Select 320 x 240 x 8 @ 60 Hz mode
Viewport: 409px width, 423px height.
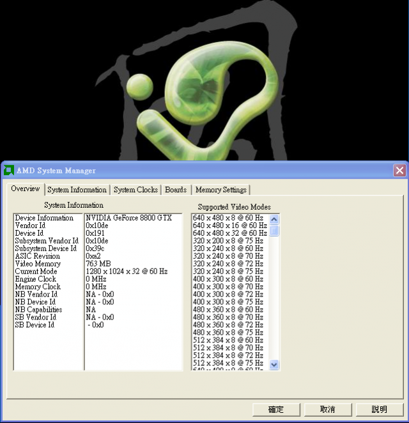coord(228,249)
